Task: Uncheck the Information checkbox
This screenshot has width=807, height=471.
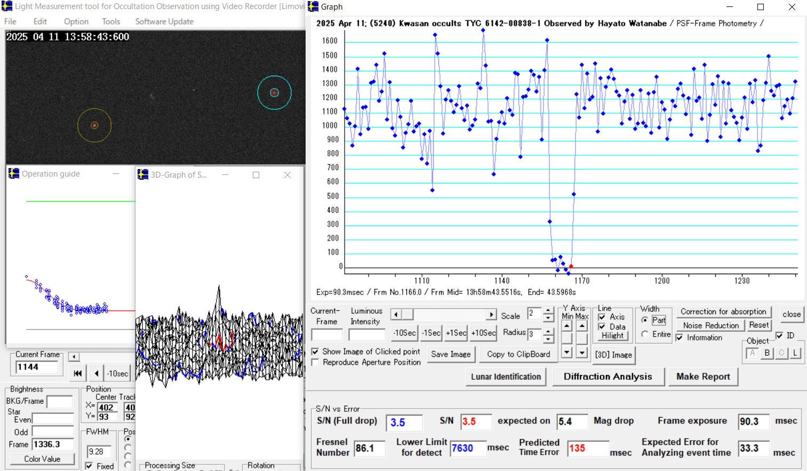Action: (680, 338)
